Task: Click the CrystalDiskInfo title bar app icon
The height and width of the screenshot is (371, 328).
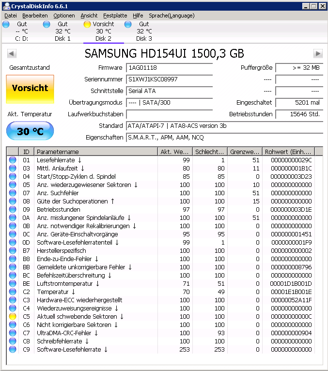Action: point(7,6)
